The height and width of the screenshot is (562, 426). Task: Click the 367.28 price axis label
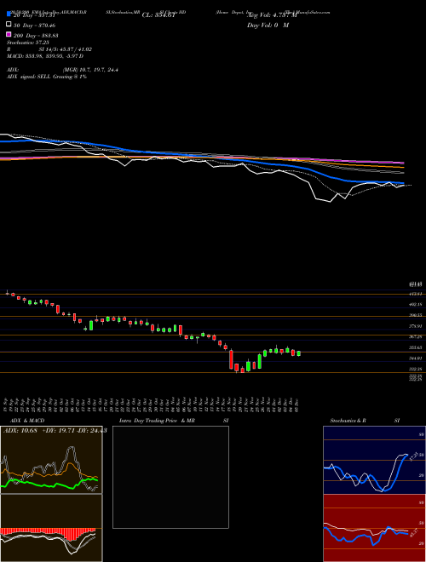416,336
